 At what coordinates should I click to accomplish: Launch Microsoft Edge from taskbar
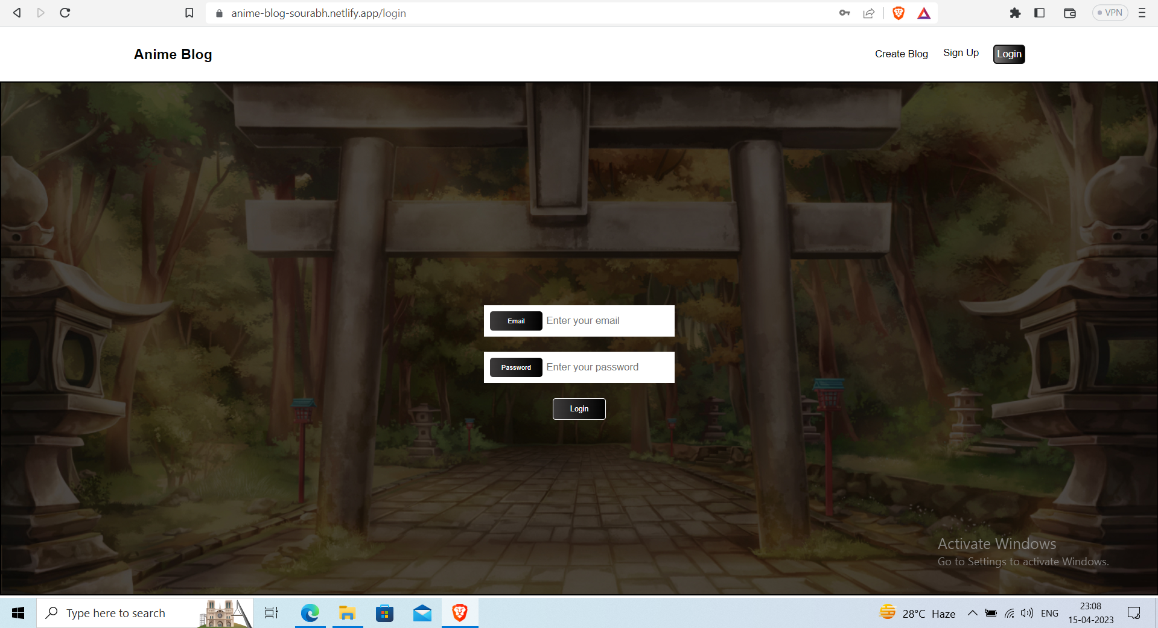coord(310,613)
